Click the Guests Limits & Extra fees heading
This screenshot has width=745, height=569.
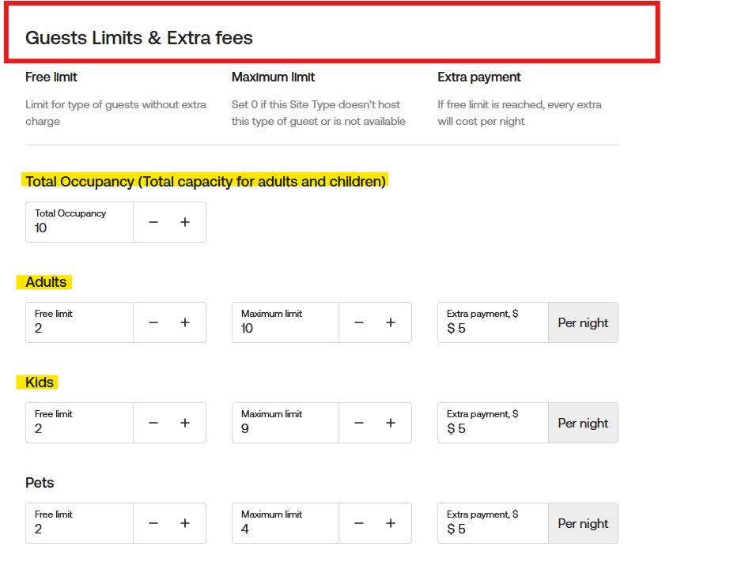pos(138,38)
